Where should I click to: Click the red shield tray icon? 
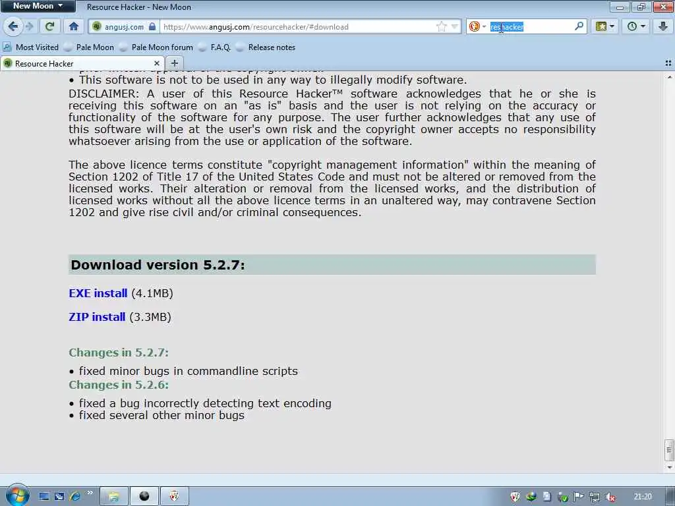(515, 497)
